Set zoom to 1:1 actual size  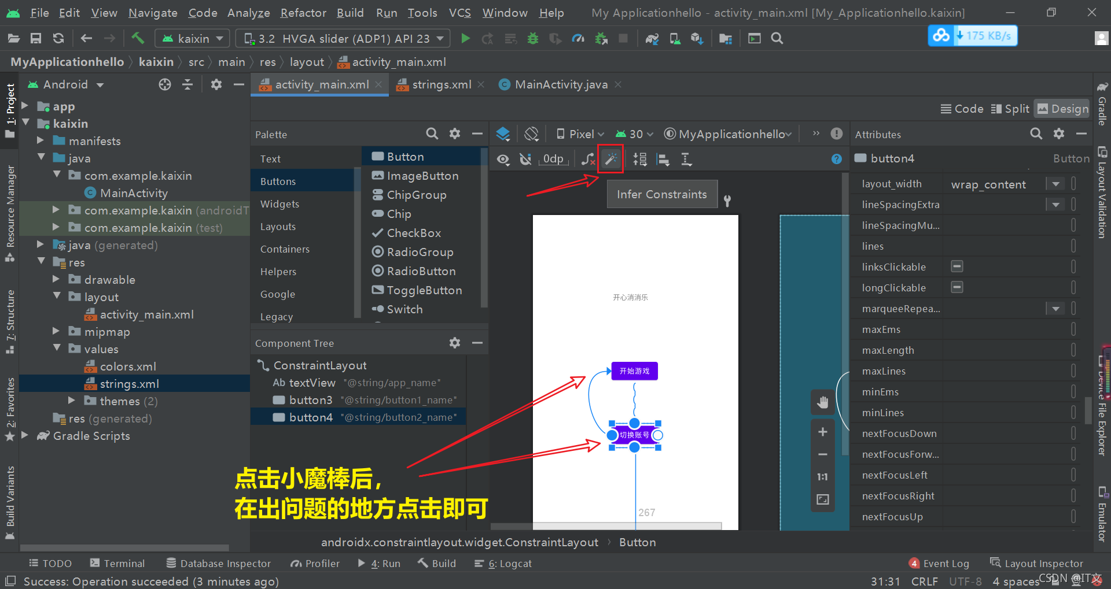pos(823,477)
